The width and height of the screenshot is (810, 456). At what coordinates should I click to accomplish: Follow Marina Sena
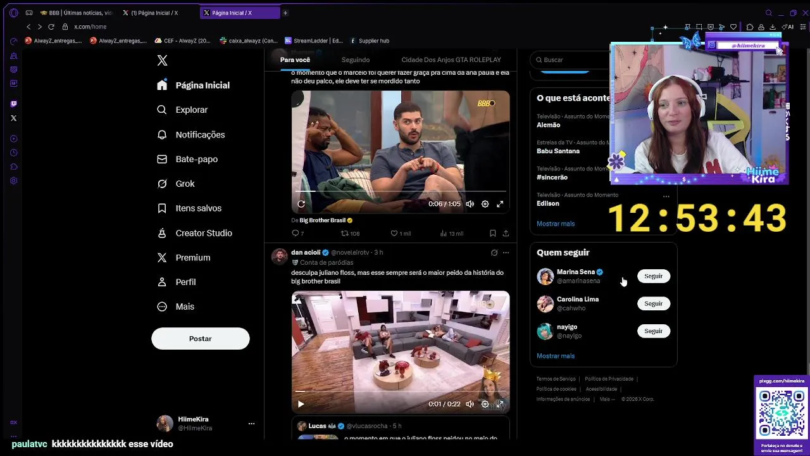pos(653,276)
